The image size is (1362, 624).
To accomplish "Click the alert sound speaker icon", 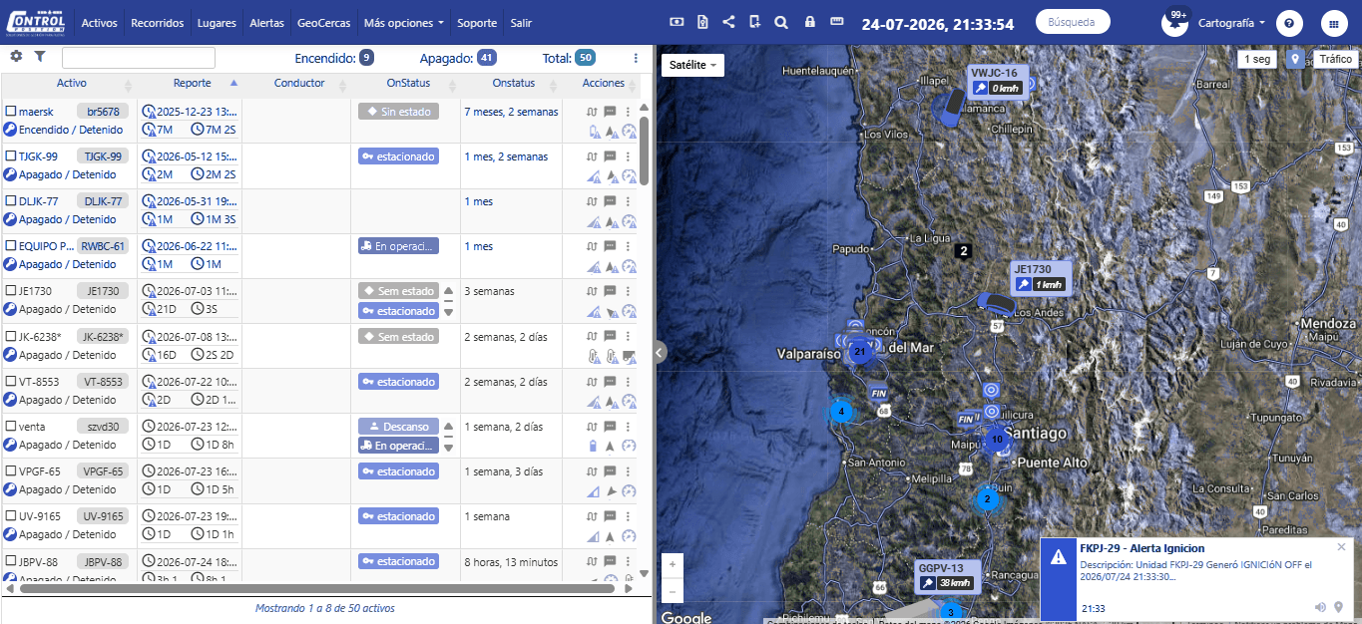I will pyautogui.click(x=1320, y=607).
